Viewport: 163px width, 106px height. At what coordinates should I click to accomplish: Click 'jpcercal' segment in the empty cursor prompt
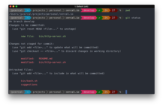click(x=17, y=92)
